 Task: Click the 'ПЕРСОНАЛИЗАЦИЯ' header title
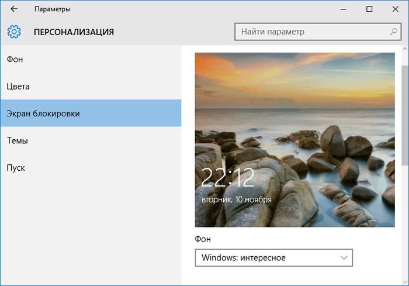74,32
